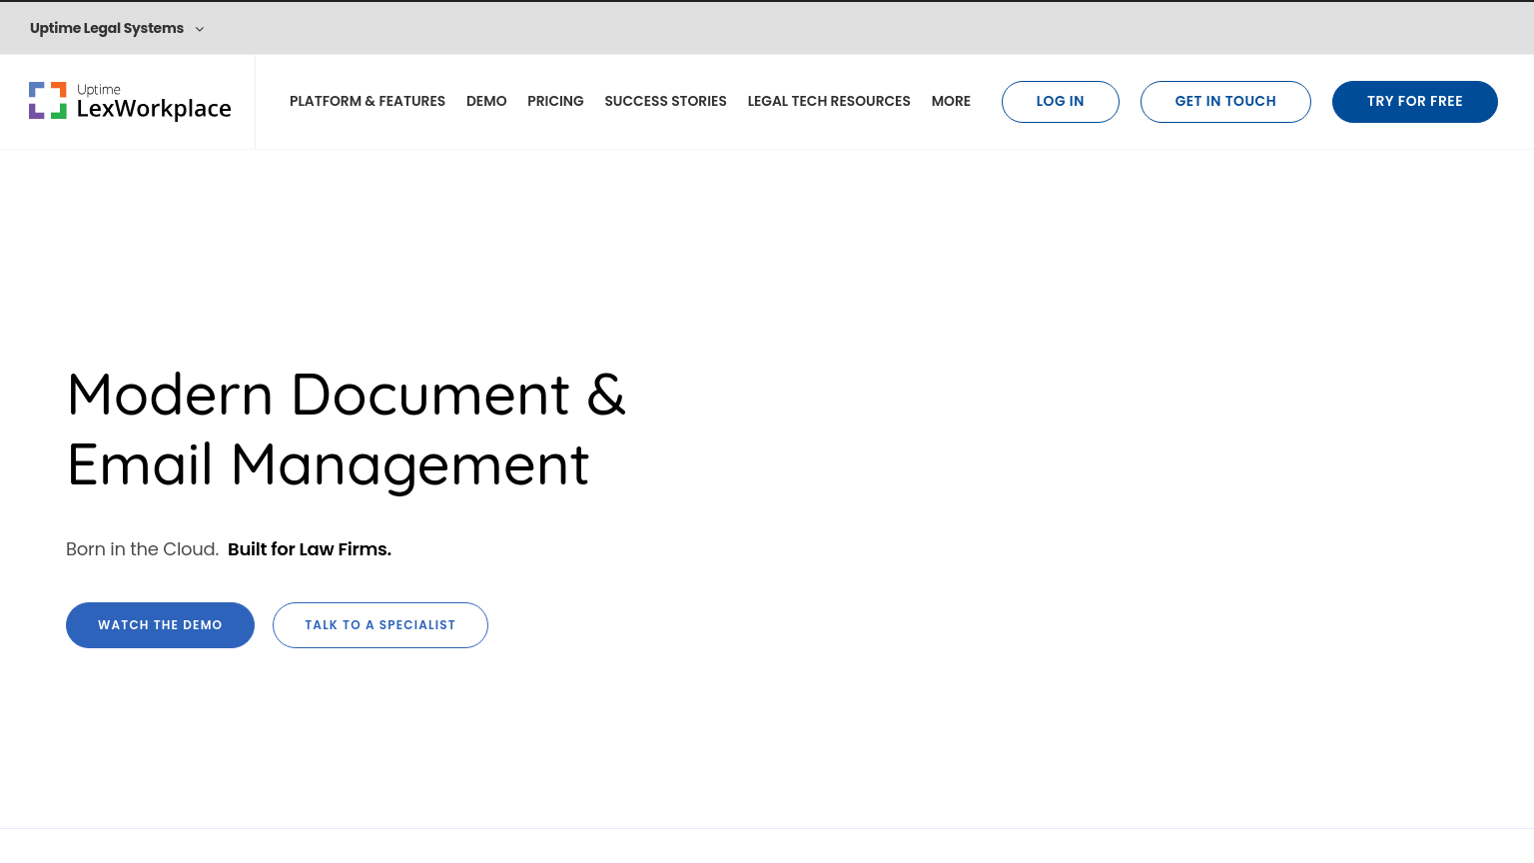Open the More navigation menu
1534x863 pixels.
coord(950,101)
